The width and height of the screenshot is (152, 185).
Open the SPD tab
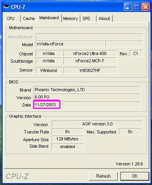coord(88,18)
